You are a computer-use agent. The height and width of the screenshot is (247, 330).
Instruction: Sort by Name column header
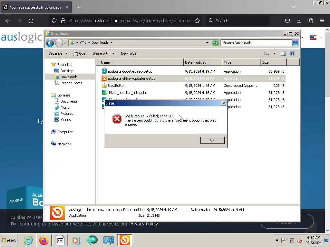[x=140, y=62]
